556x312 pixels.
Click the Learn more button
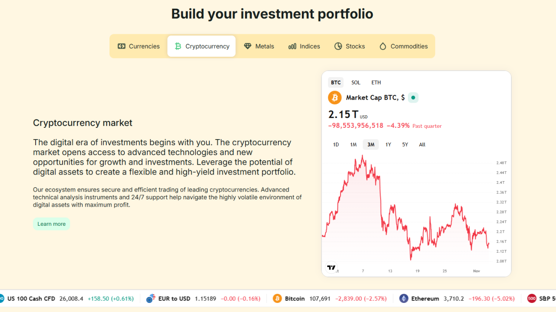click(51, 224)
